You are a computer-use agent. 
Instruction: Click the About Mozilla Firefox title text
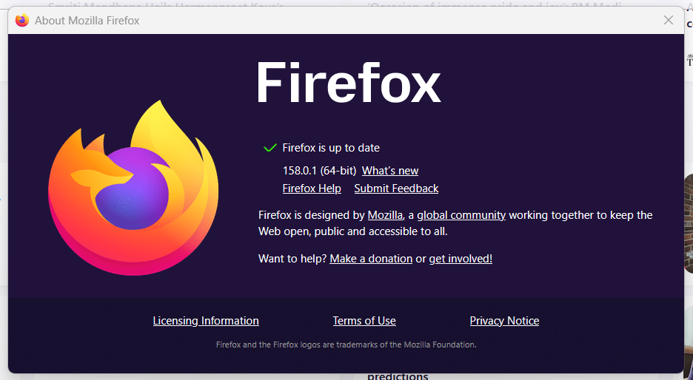(x=87, y=21)
